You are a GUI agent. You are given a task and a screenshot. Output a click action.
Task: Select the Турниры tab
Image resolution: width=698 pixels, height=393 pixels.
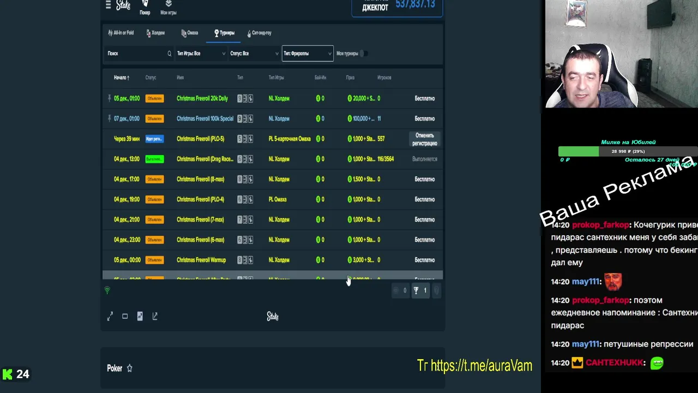[x=224, y=33]
